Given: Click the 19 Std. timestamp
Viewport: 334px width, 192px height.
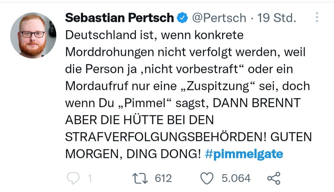Looking at the screenshot, I should (277, 18).
